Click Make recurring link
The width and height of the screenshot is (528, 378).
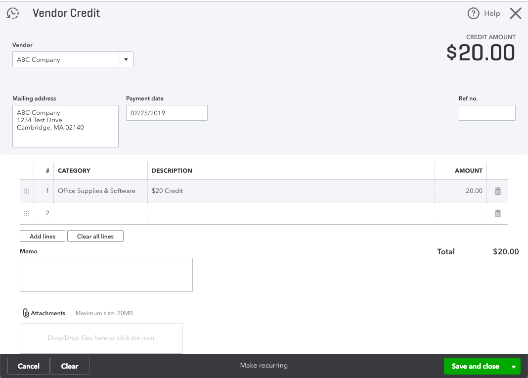coord(264,365)
